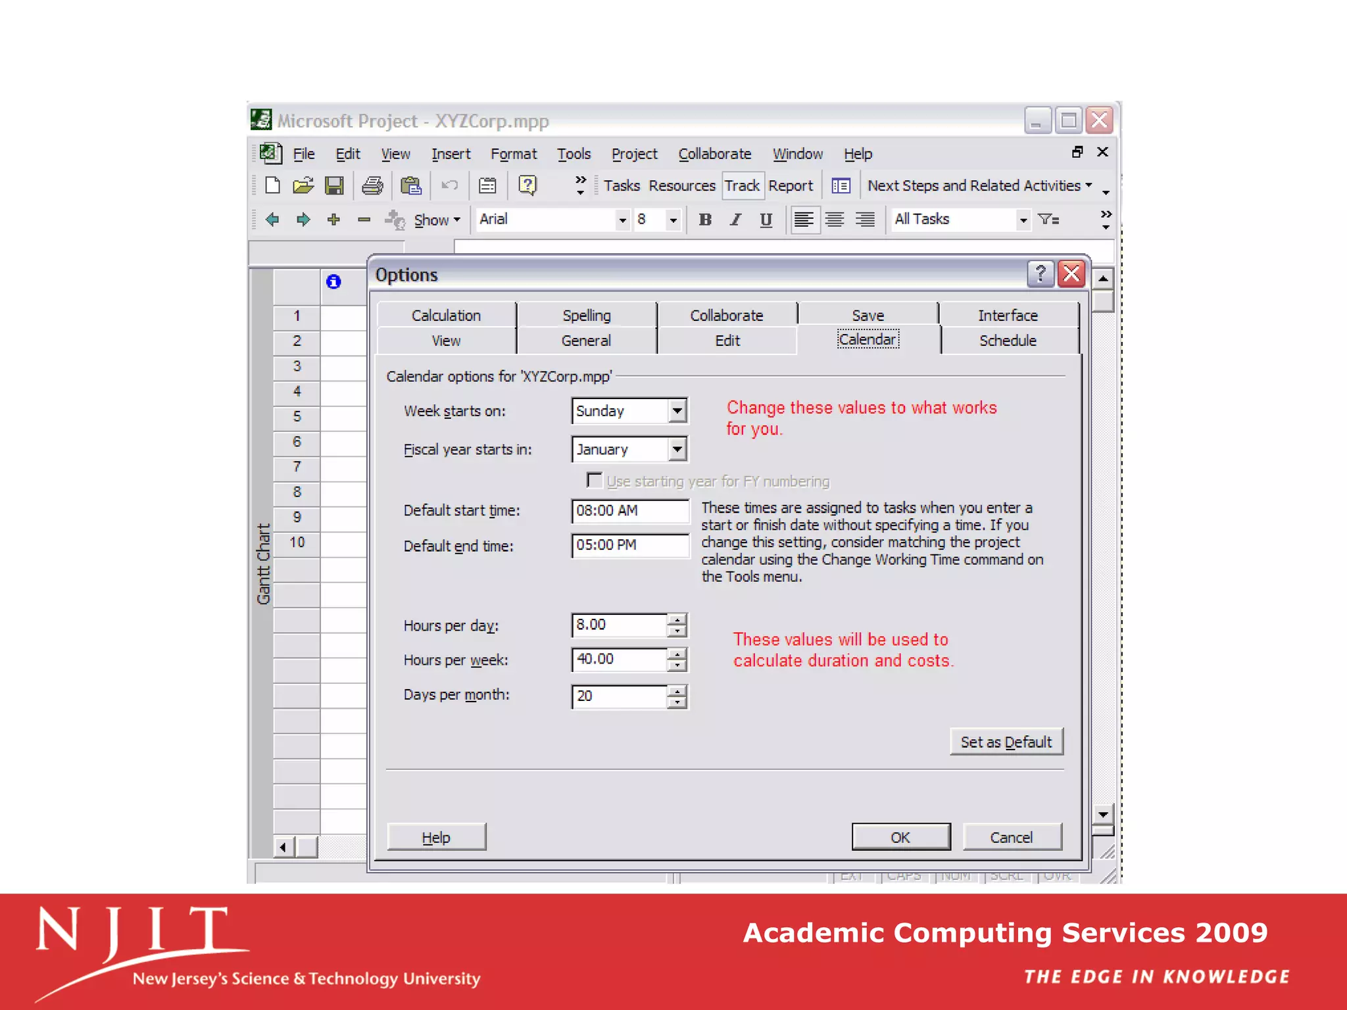
Task: Click the Cancel button
Action: [x=1012, y=837]
